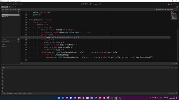Image resolution: width=179 pixels, height=100 pixels.
Task: Toggle the scripts panel arrow
Action: (x=21, y=63)
